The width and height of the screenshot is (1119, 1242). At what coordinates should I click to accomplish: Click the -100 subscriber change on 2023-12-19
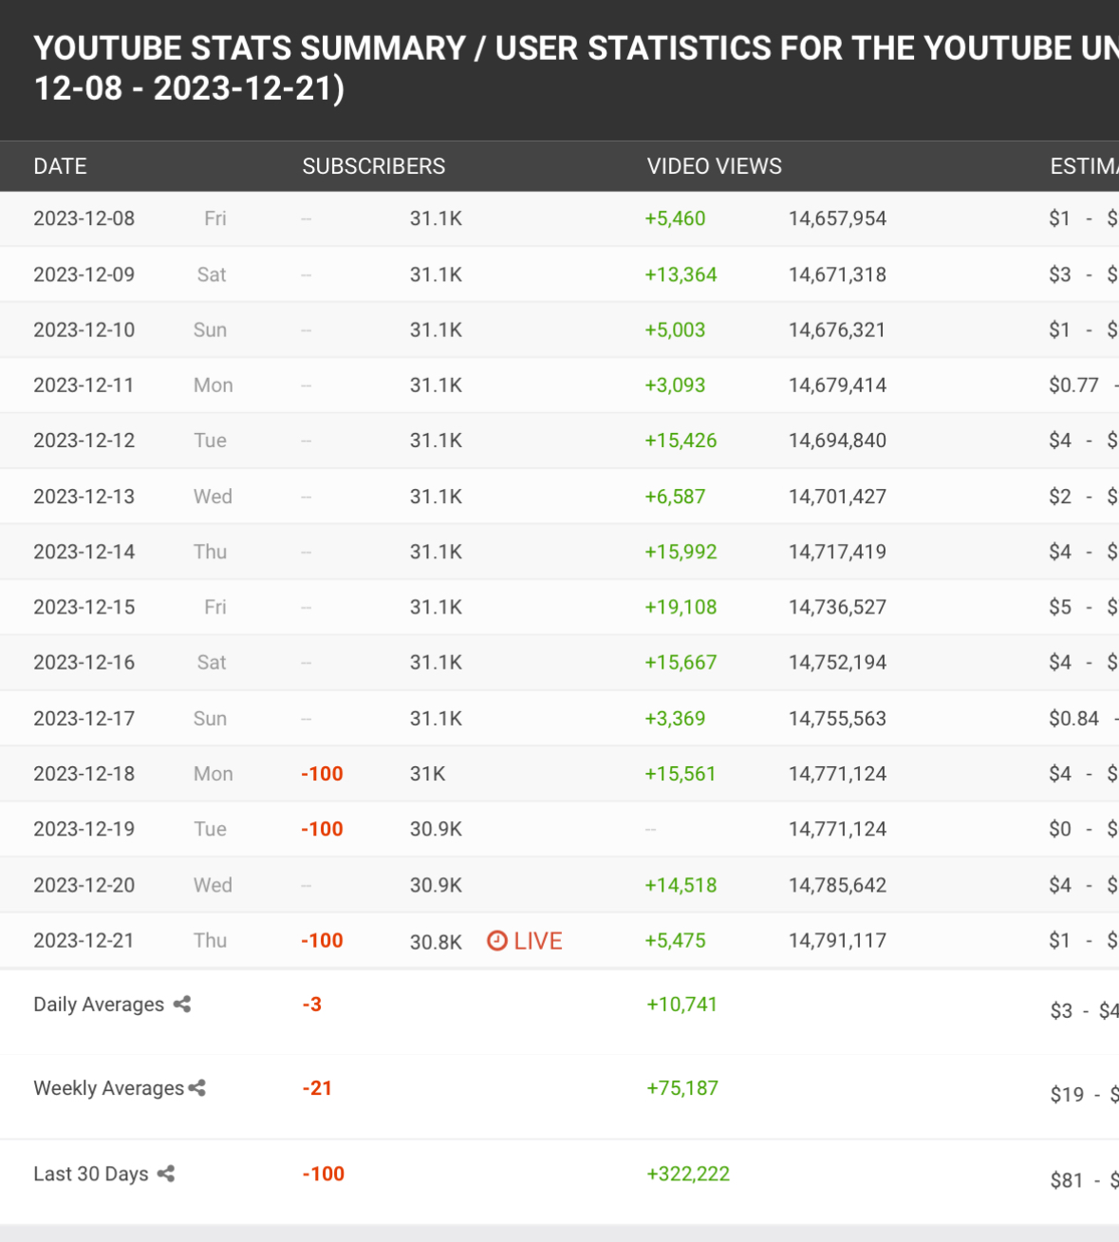coord(322,828)
